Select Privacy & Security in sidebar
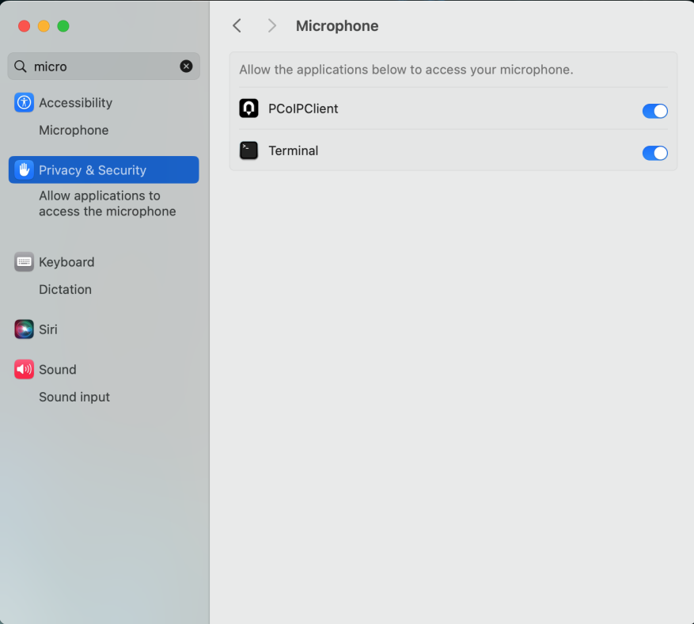This screenshot has height=624, width=694. [x=104, y=169]
